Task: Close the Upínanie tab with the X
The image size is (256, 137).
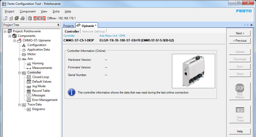Action: point(251,25)
